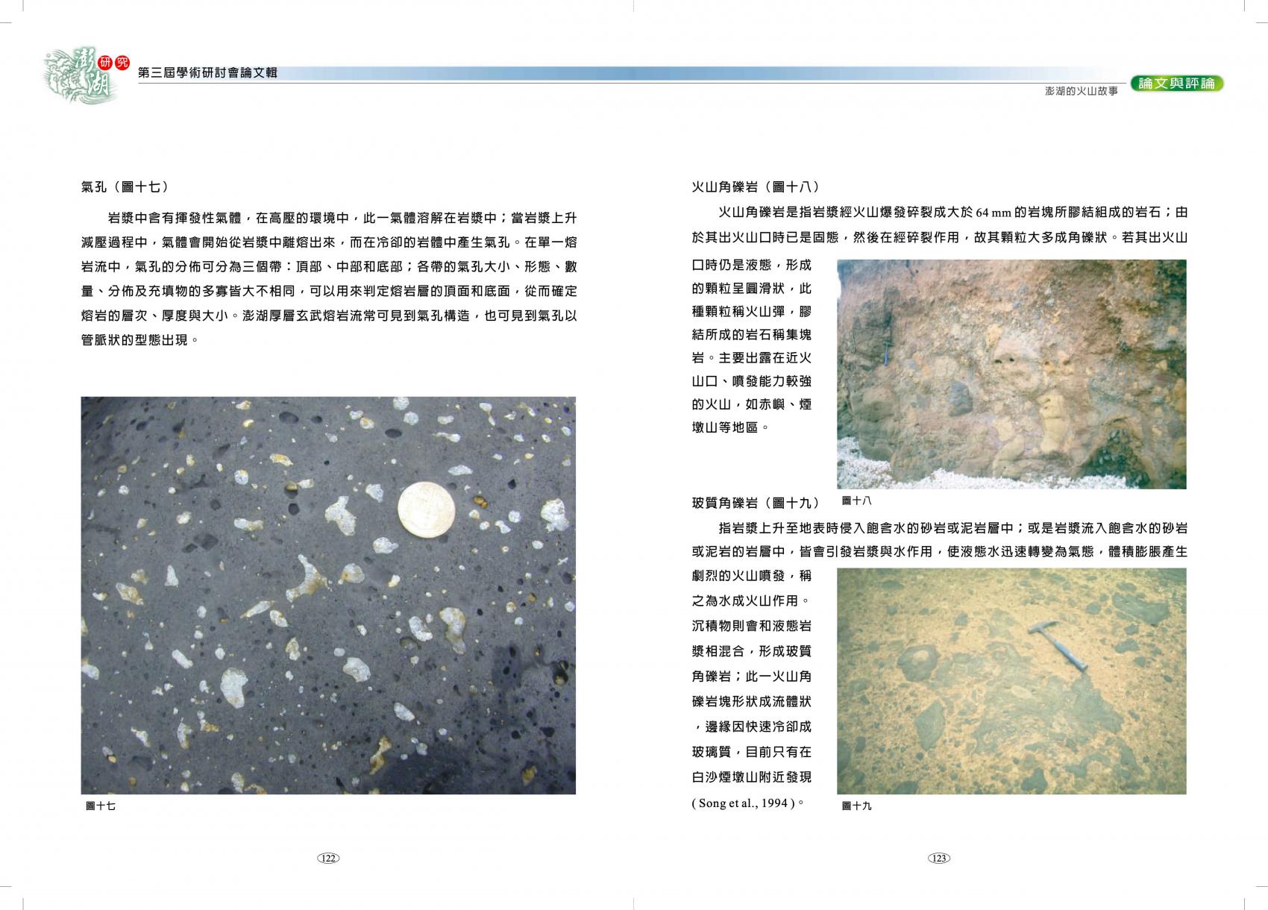Viewport: 1268px width, 910px height.
Task: Click the 澎湖的火山故事 running header text
Action: click(1081, 92)
